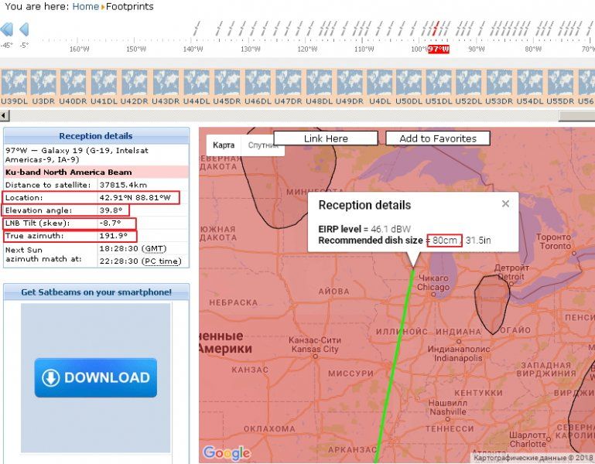The width and height of the screenshot is (595, 464).
Task: Open the U40DR footprint thumbnail
Action: 73,83
